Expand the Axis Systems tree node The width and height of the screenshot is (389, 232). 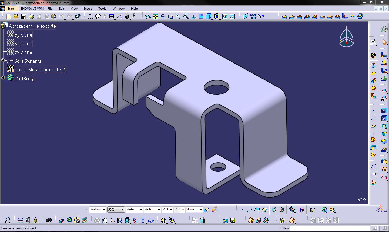click(3, 61)
